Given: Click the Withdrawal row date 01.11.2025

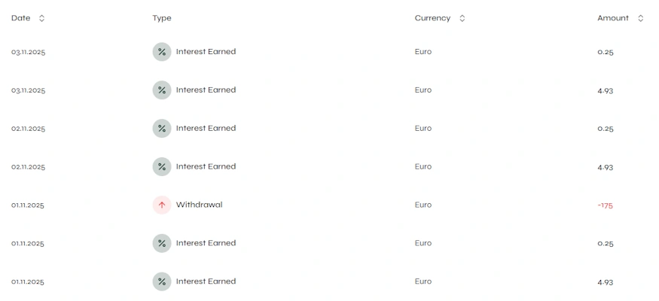Looking at the screenshot, I should [28, 205].
